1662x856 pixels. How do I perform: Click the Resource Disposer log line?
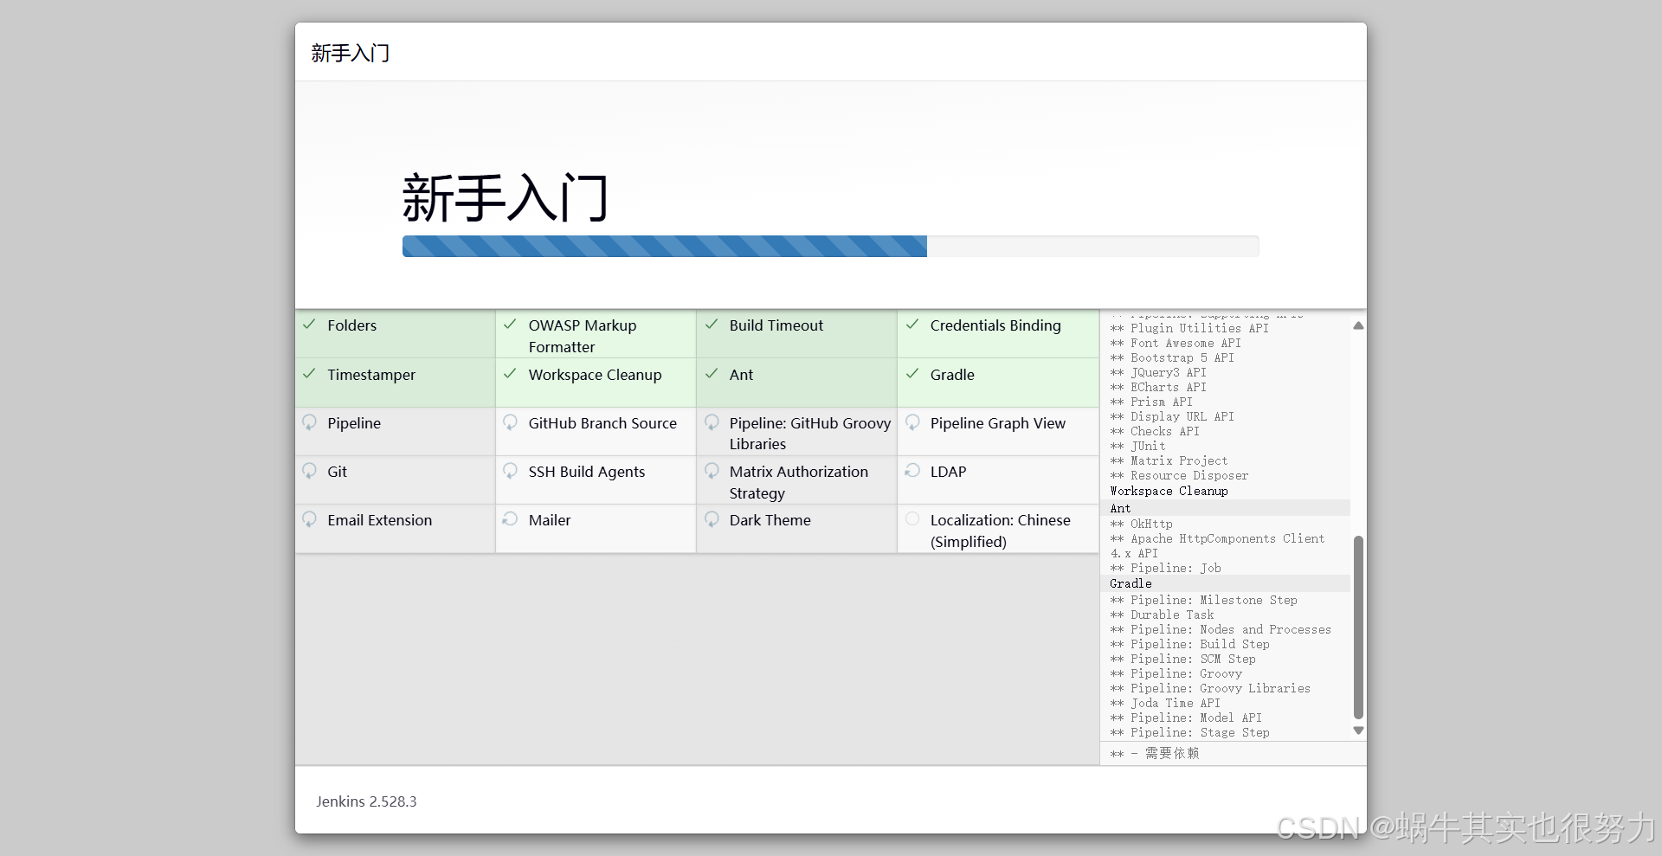[1179, 475]
